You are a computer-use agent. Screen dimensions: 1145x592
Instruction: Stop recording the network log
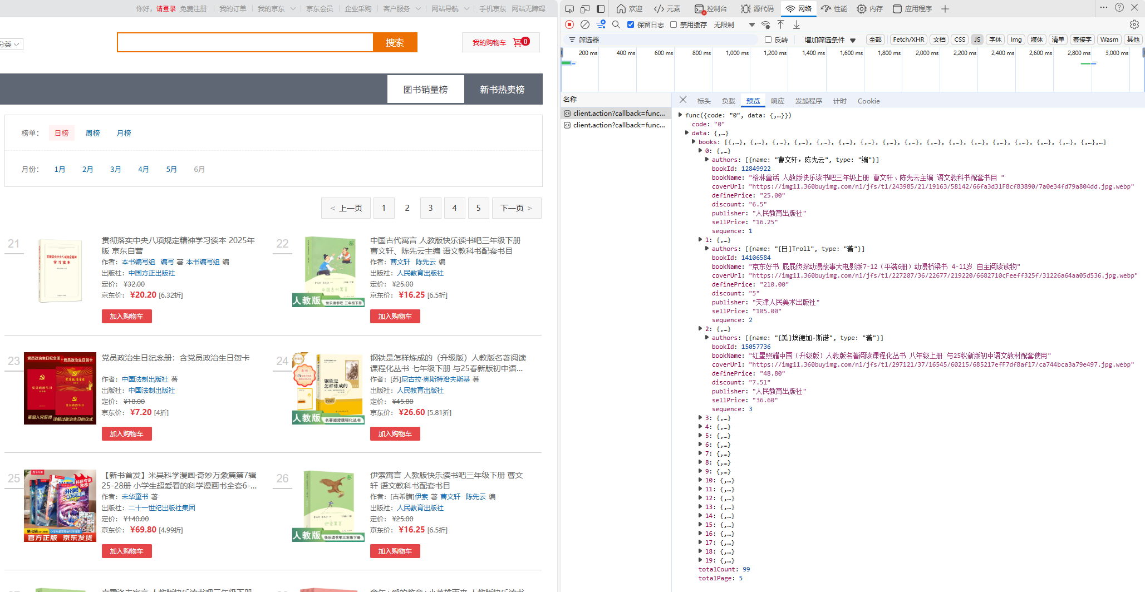[x=569, y=24]
